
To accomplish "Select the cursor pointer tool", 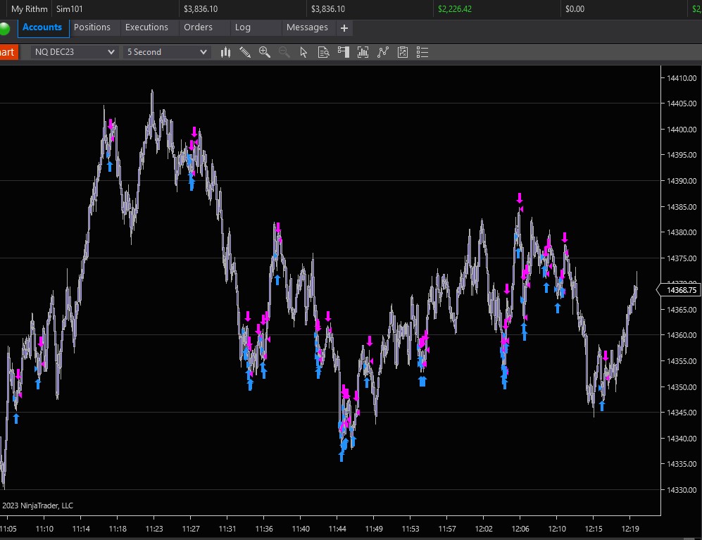I will click(x=303, y=52).
